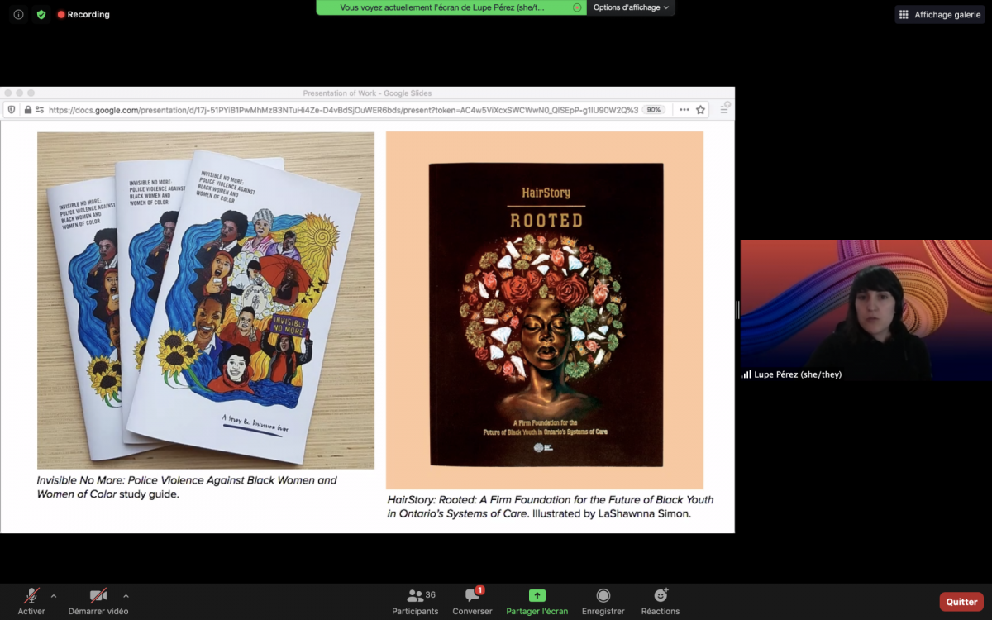Click the green encryption shield icon

[x=41, y=14]
